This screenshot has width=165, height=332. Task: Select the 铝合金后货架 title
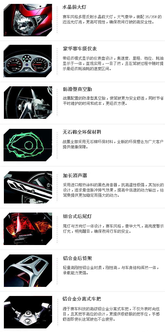pyautogui.click(x=77, y=258)
